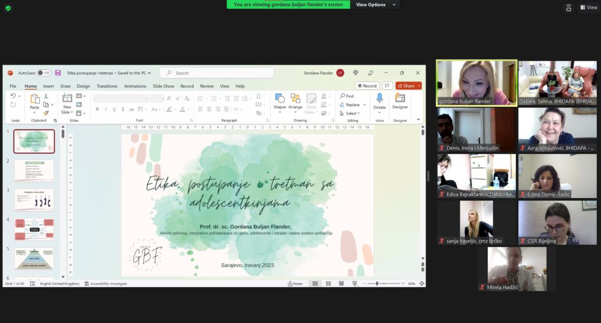
Task: Open the Designer pane
Action: coord(400,100)
